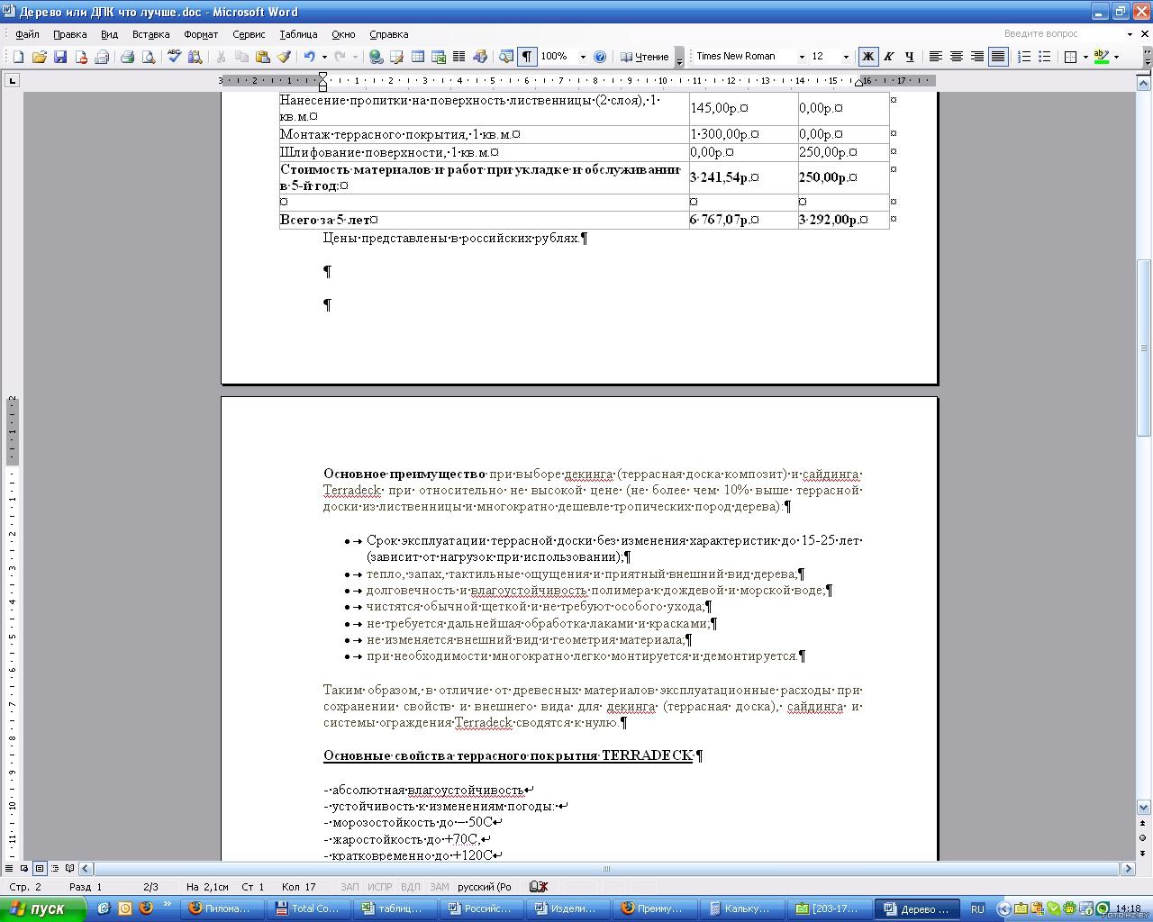The image size is (1153, 922).
Task: Switch to Normal view
Action: [x=10, y=869]
